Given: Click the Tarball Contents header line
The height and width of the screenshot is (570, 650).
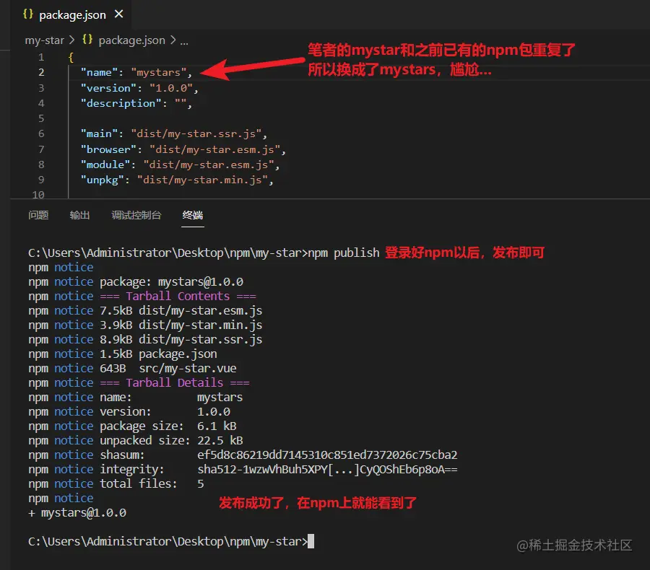Looking at the screenshot, I should 142,297.
